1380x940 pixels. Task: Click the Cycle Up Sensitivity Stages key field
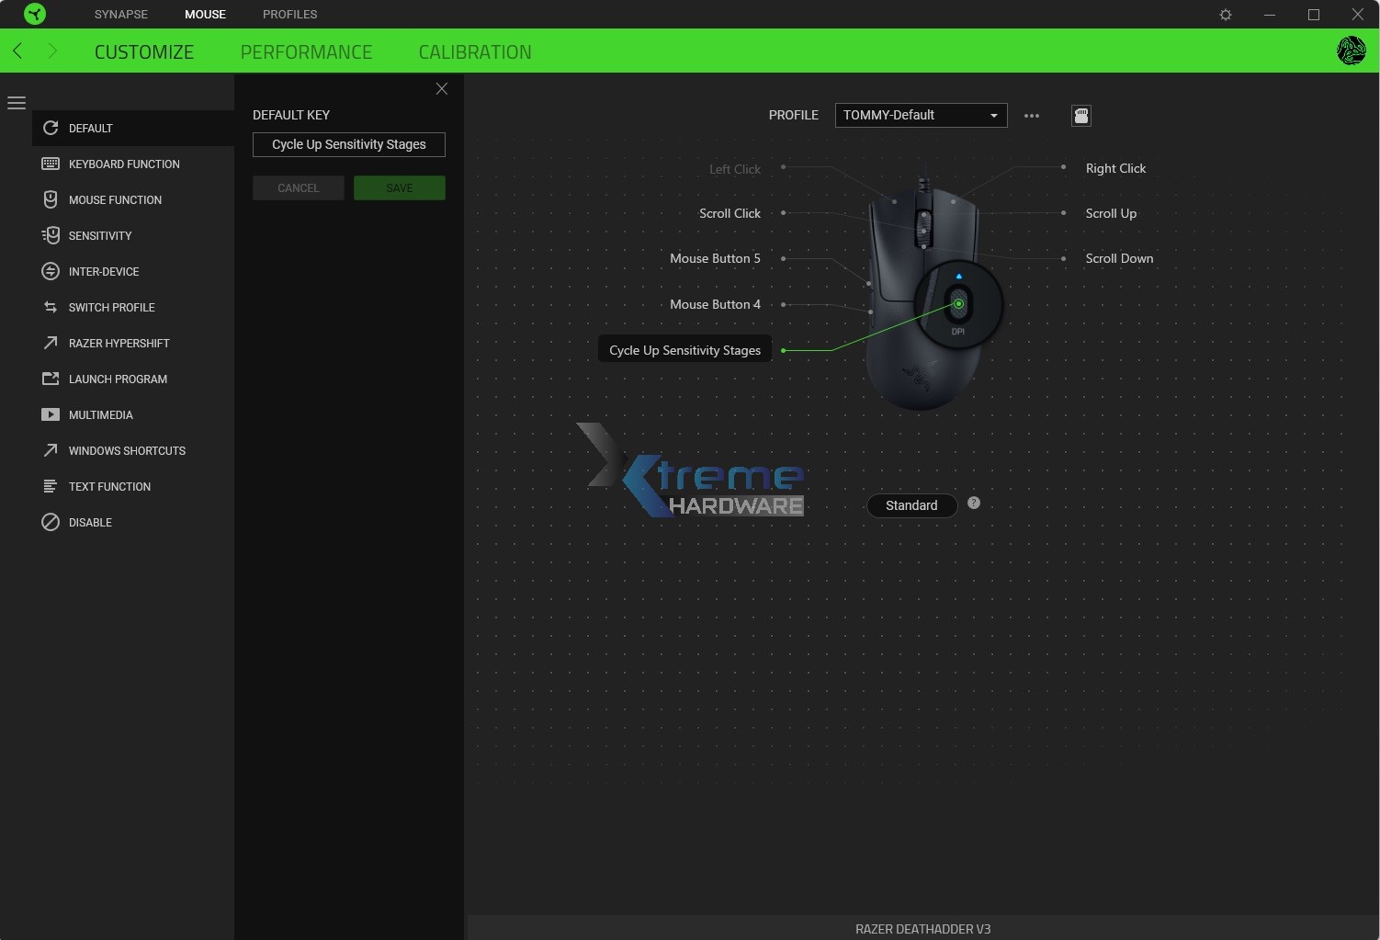[348, 144]
